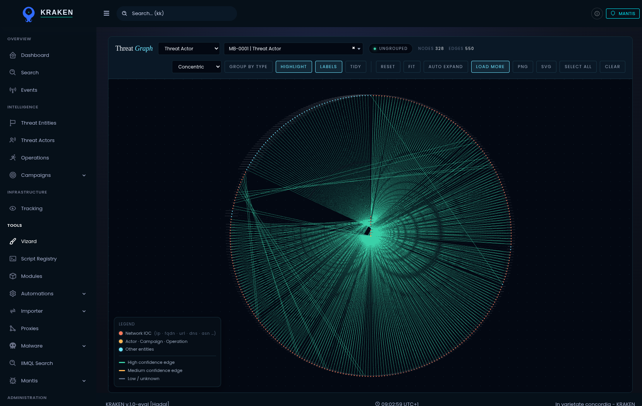Go to IIMQL Search
The image size is (642, 406).
pyautogui.click(x=37, y=363)
